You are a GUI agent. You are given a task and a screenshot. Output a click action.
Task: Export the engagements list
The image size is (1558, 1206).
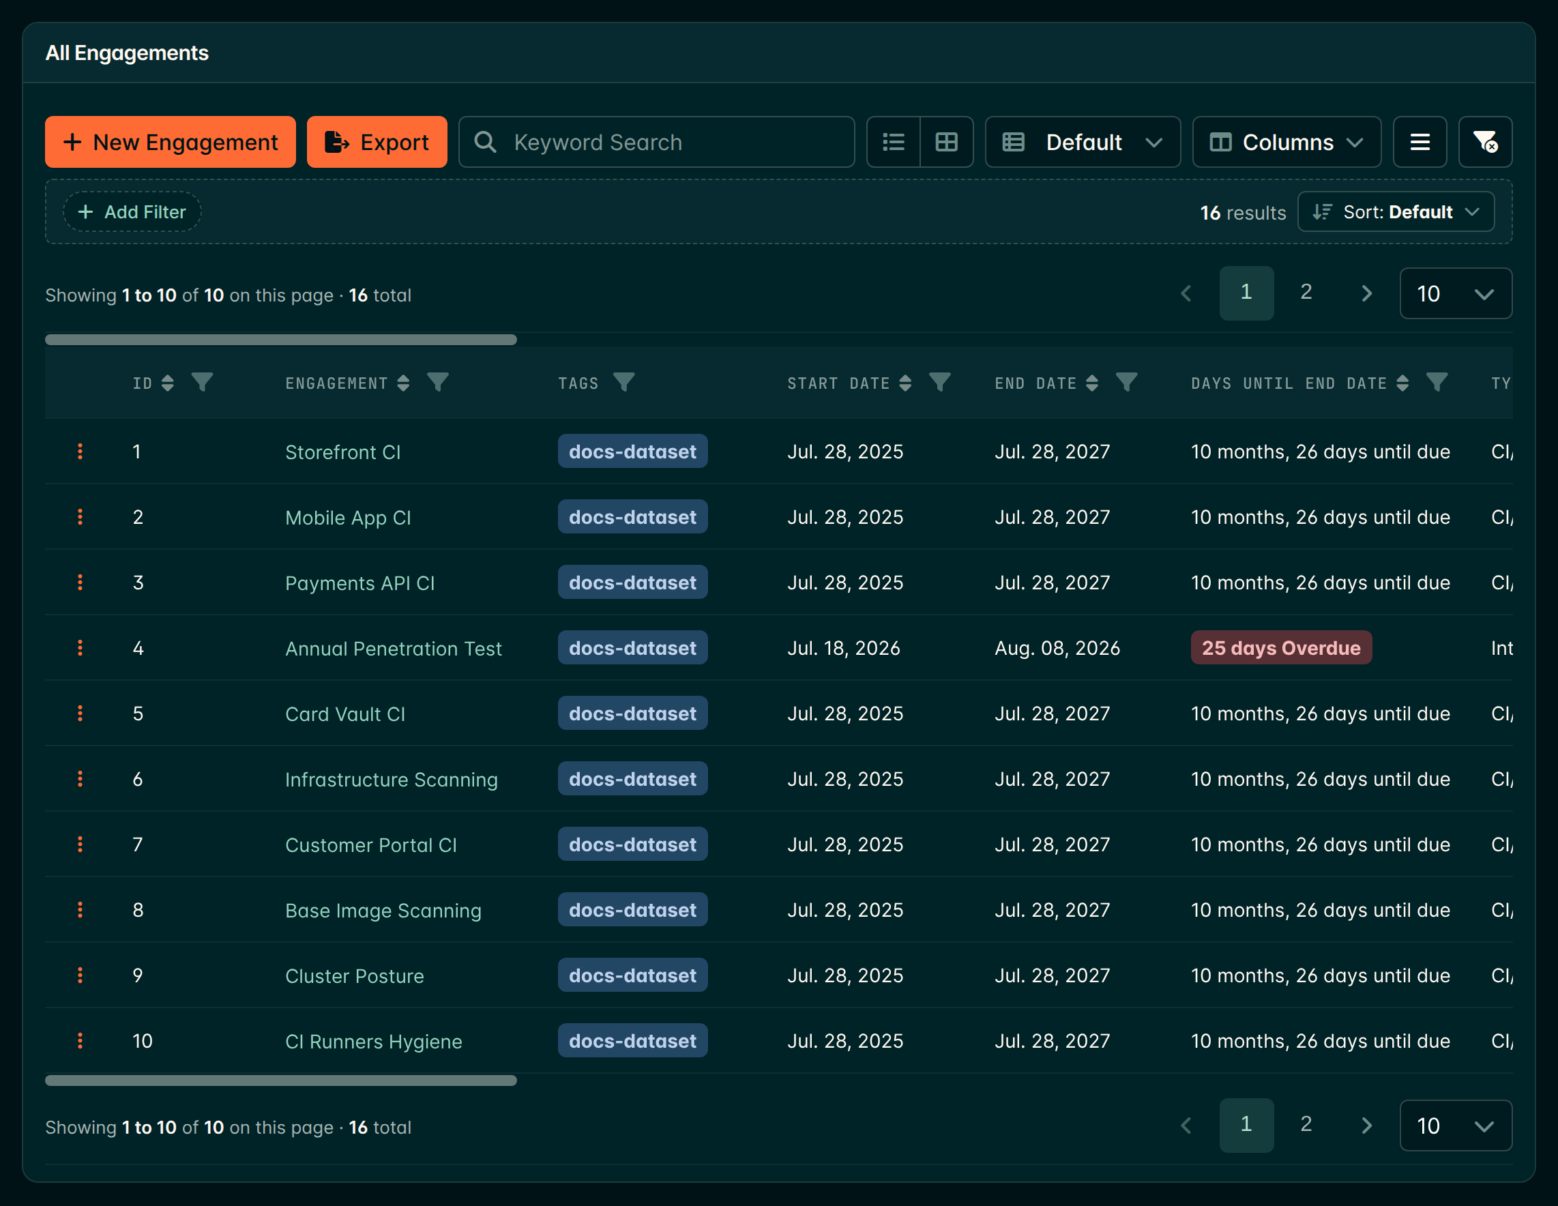point(377,142)
